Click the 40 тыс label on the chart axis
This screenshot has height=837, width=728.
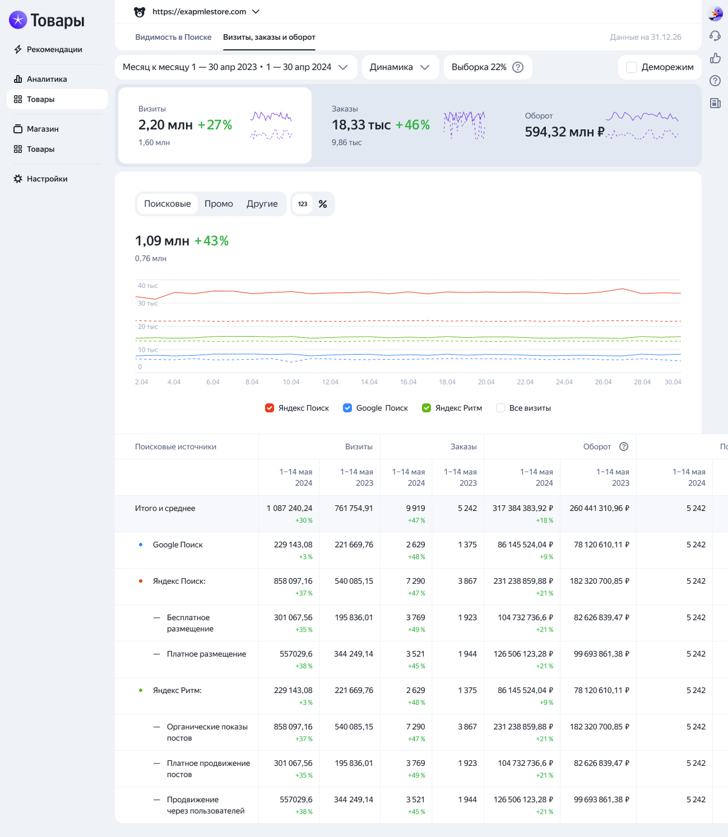148,286
